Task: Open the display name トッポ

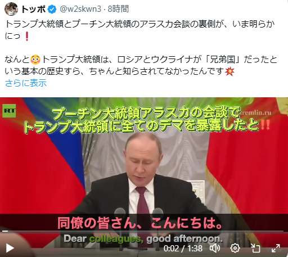Action: point(33,9)
